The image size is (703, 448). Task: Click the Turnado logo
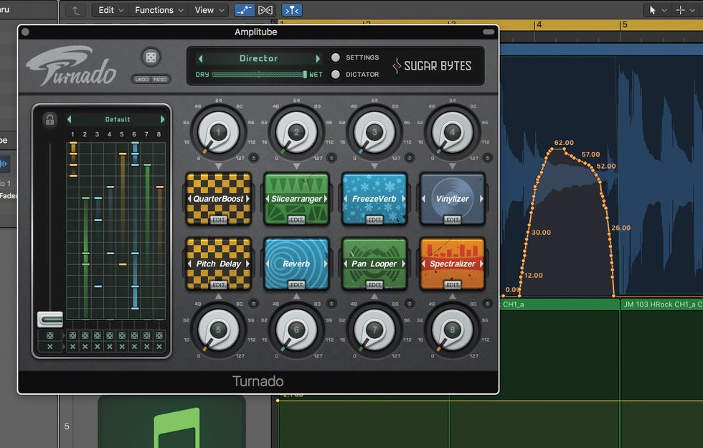coord(72,67)
